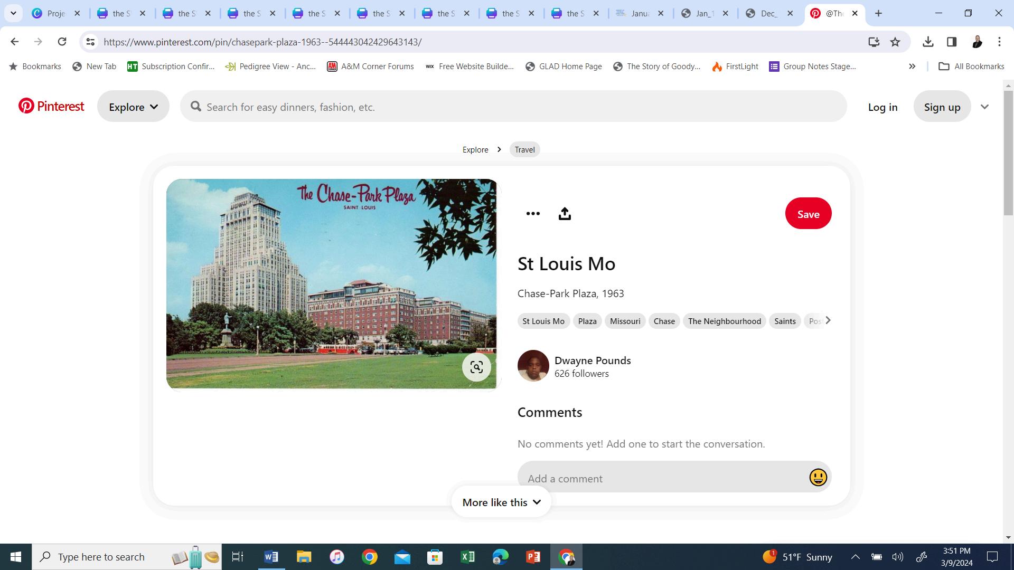1014x570 pixels.
Task: Reload the page with the refresh icon
Action: 62,42
